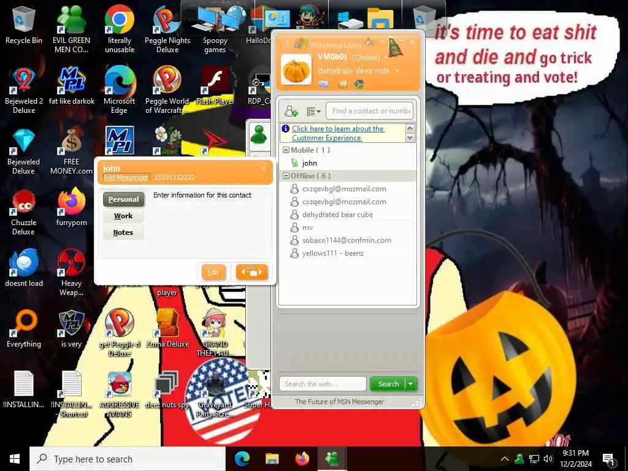Click The Future of MSN Messenger footer text
The height and width of the screenshot is (471, 628).
pos(339,401)
